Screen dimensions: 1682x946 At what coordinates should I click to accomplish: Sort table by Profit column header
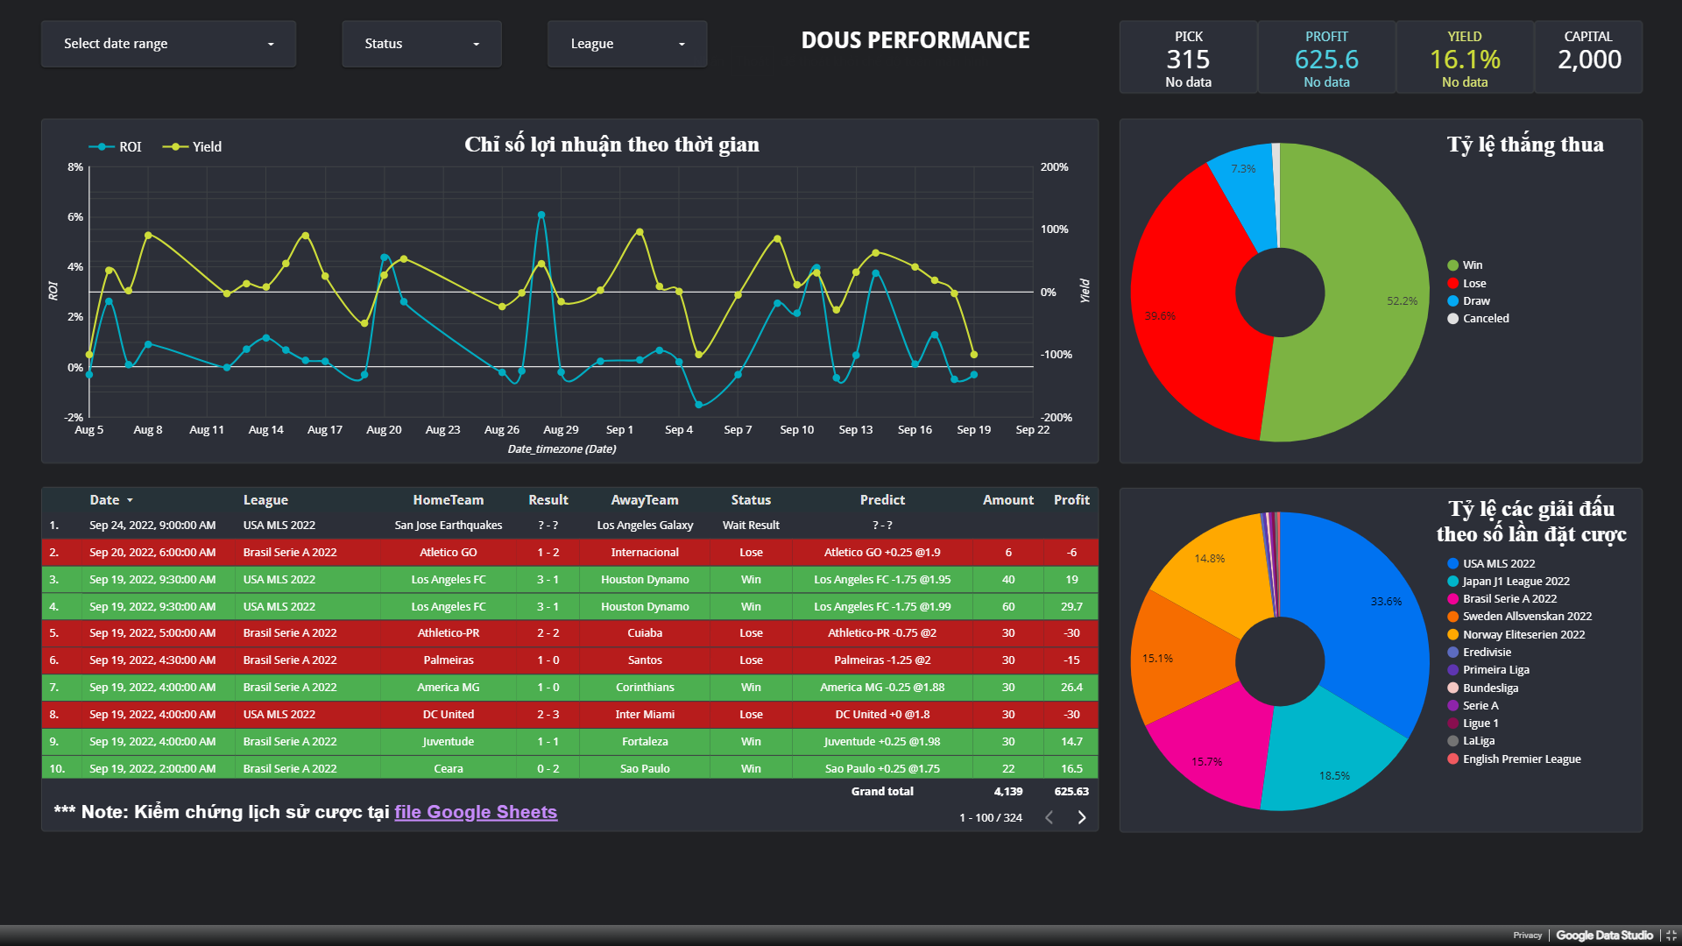click(x=1071, y=500)
